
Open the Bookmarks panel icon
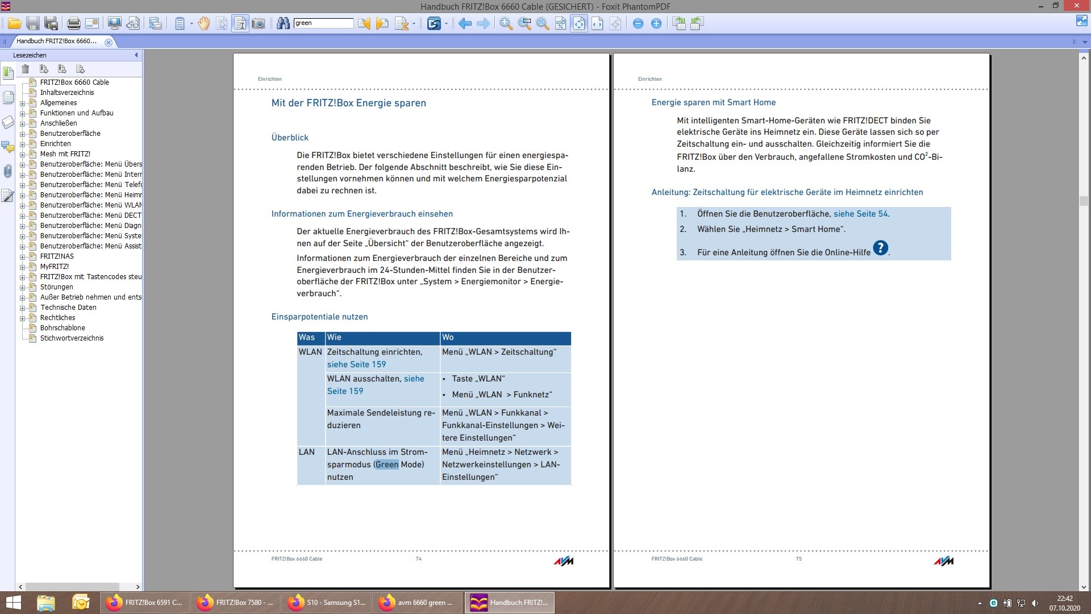coord(8,73)
